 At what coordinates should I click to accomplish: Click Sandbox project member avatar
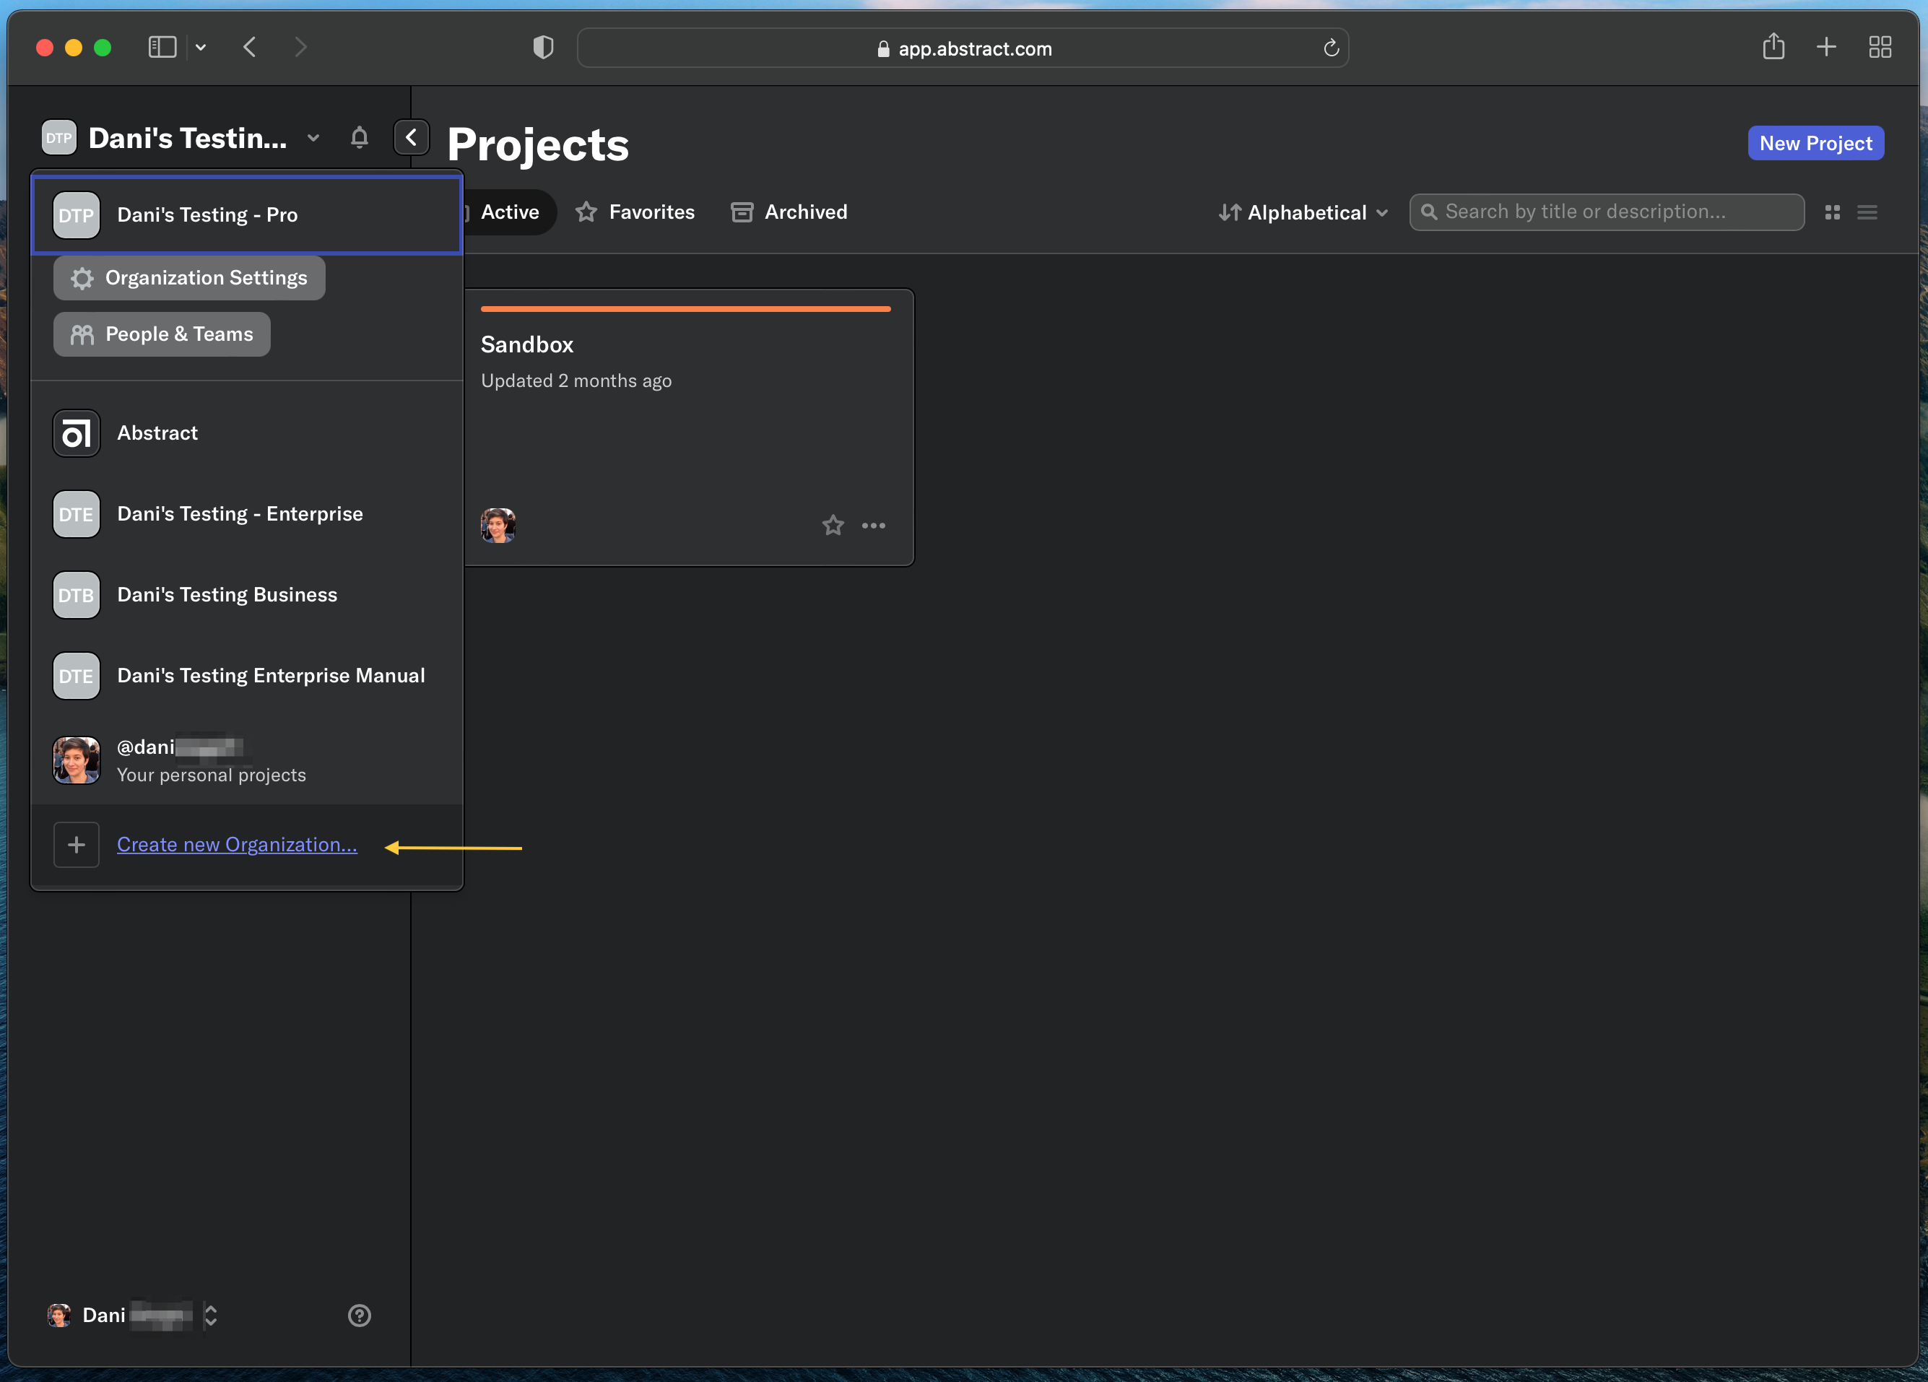[x=498, y=525]
